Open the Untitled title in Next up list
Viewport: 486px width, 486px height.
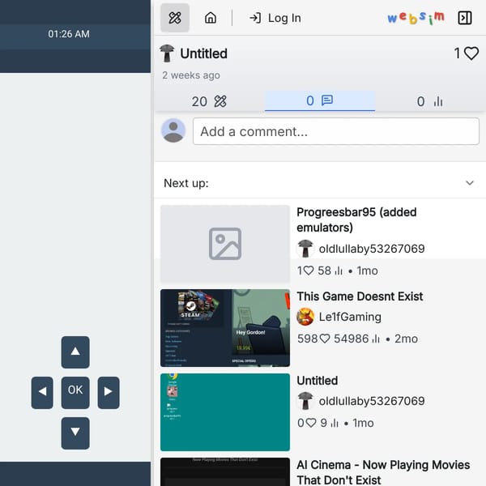(317, 381)
